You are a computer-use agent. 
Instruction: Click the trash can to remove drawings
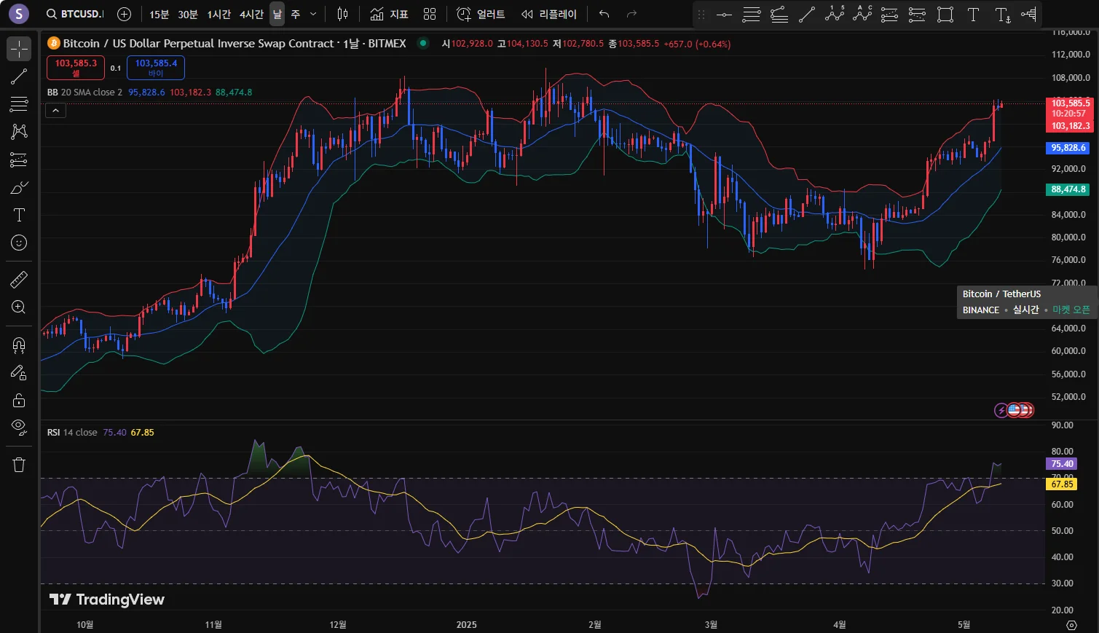(x=19, y=465)
